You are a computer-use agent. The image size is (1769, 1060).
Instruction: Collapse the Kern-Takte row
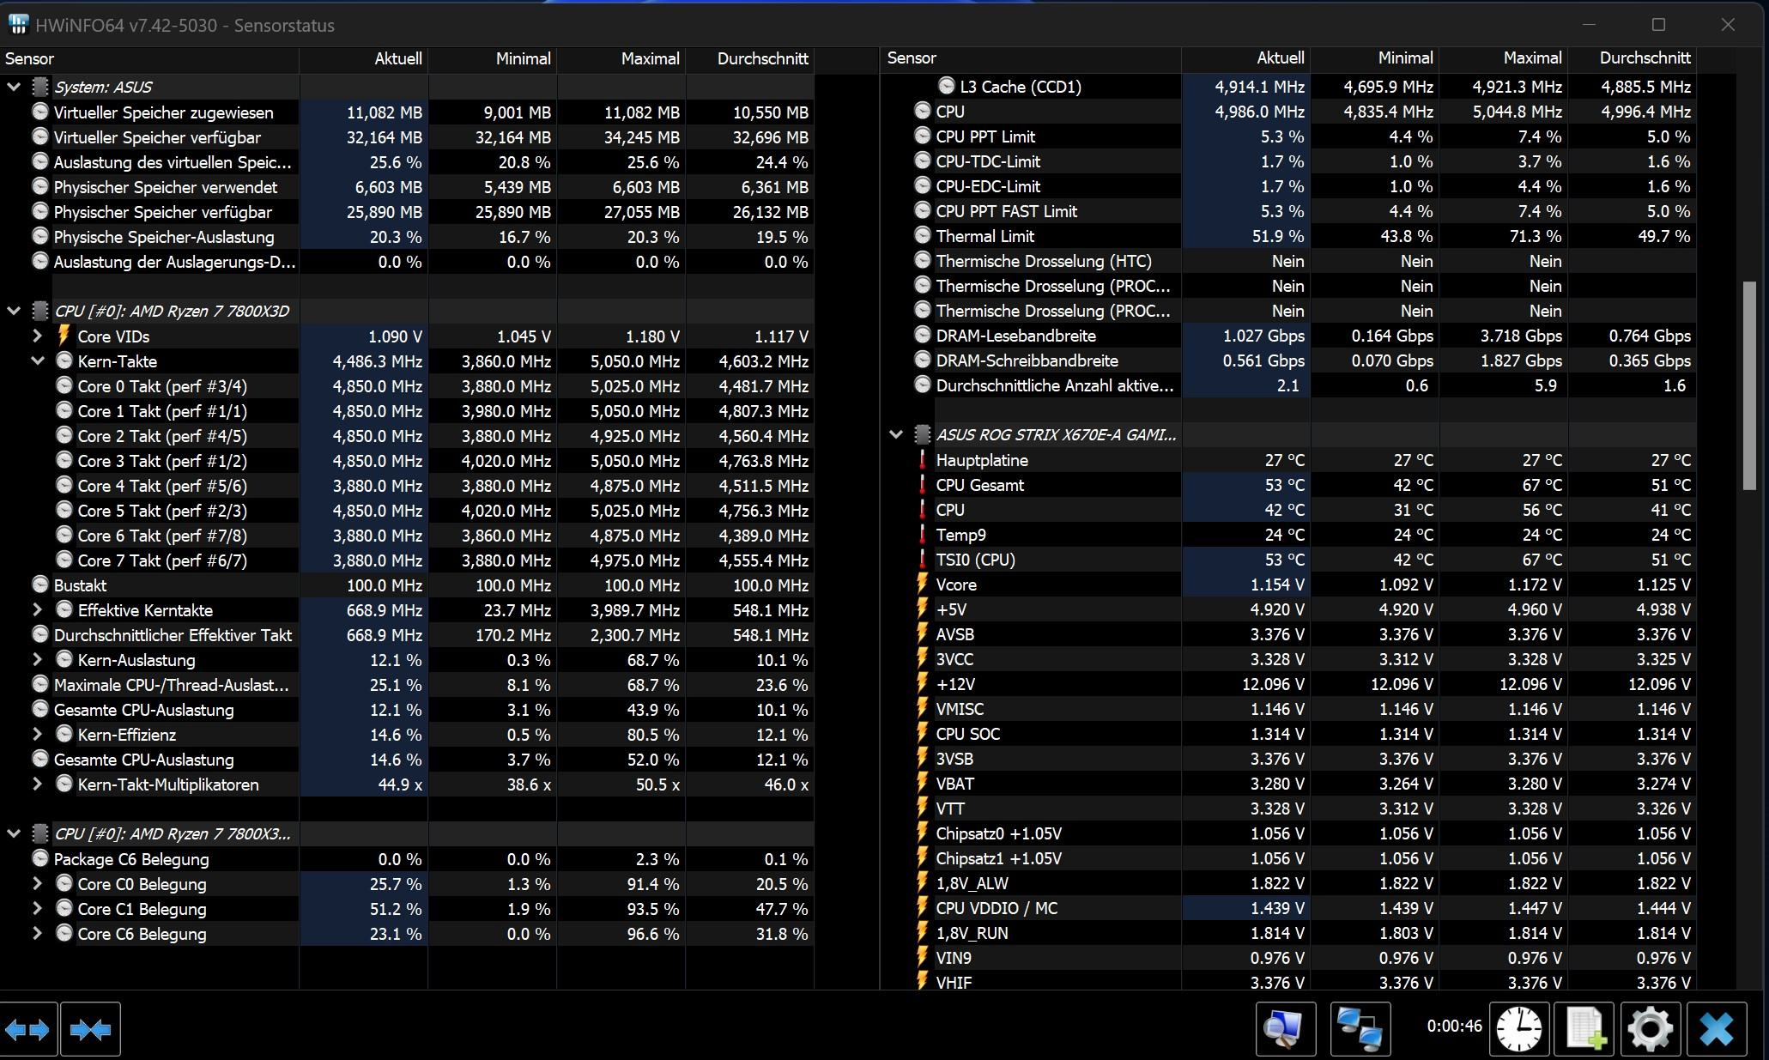[x=37, y=361]
